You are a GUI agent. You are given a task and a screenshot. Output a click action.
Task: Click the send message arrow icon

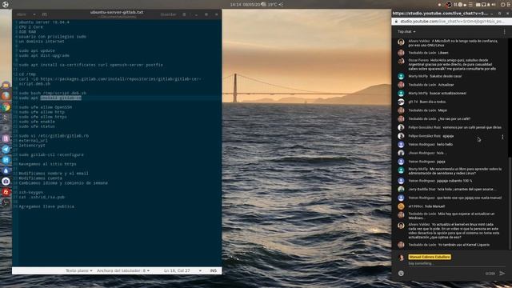pyautogui.click(x=502, y=274)
